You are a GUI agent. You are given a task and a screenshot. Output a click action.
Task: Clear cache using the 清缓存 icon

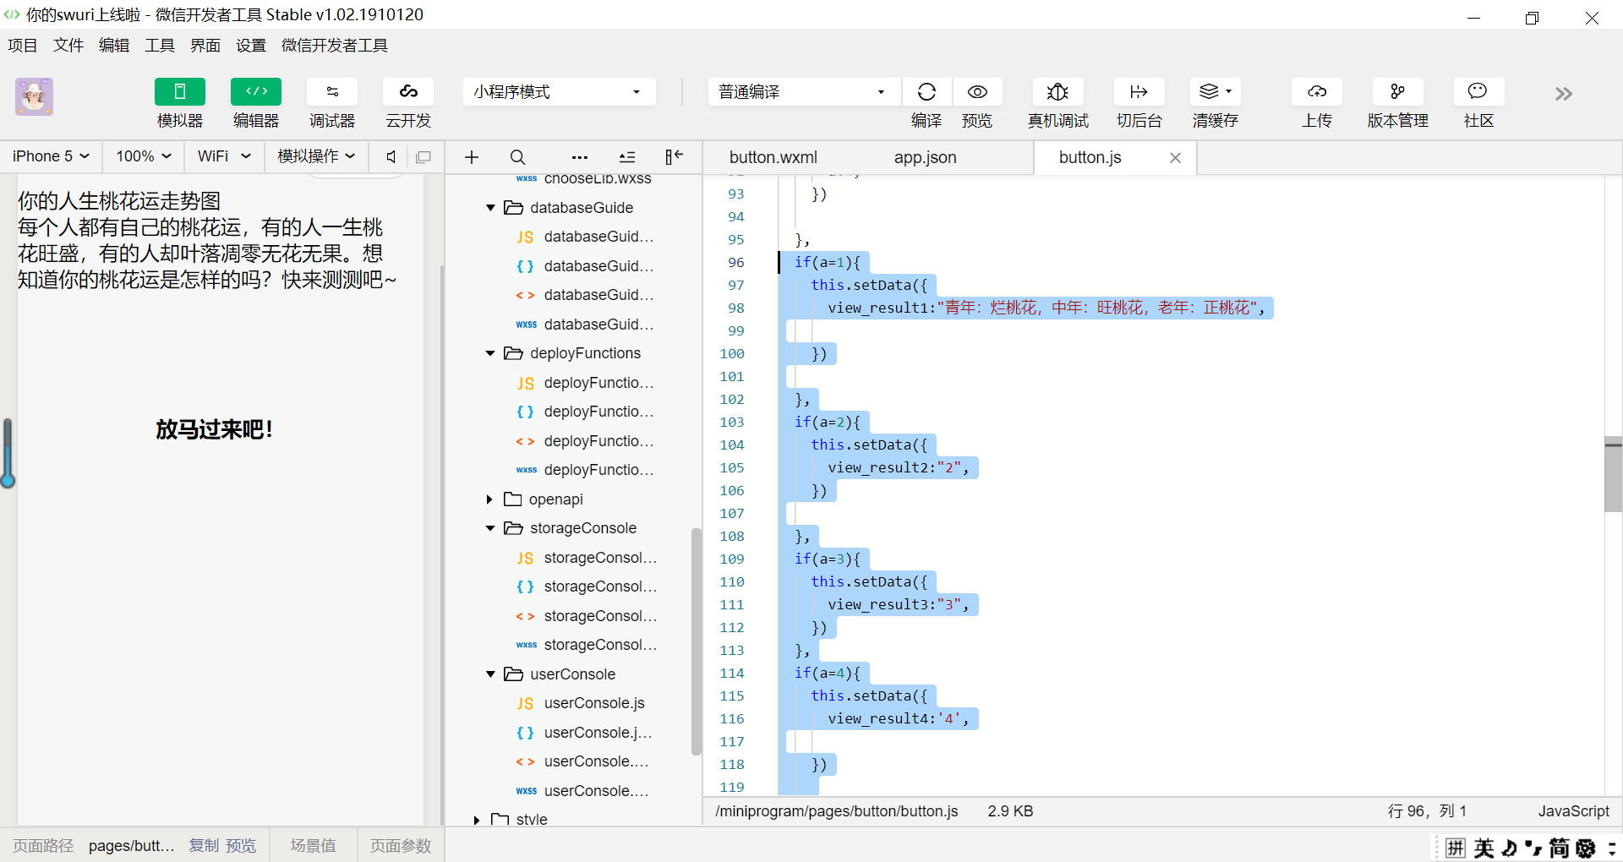coord(1215,92)
